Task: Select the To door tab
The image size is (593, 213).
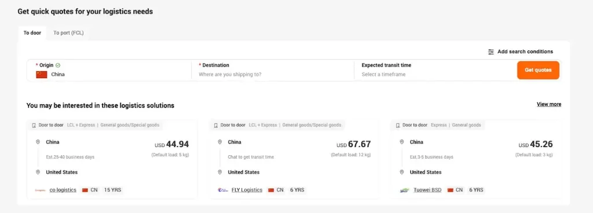Action: [x=32, y=33]
